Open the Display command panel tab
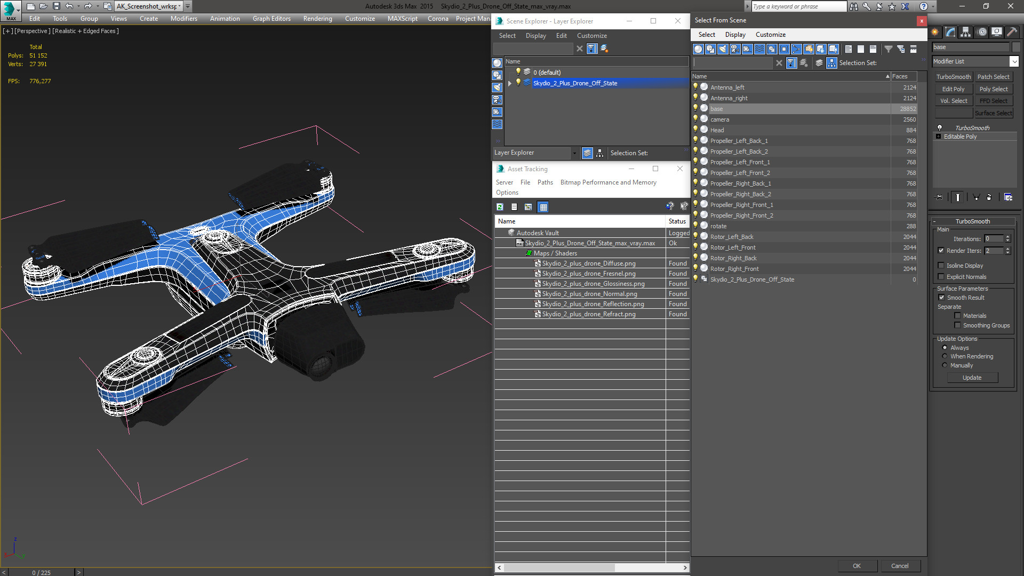Screen dimensions: 1024x576 [997, 32]
